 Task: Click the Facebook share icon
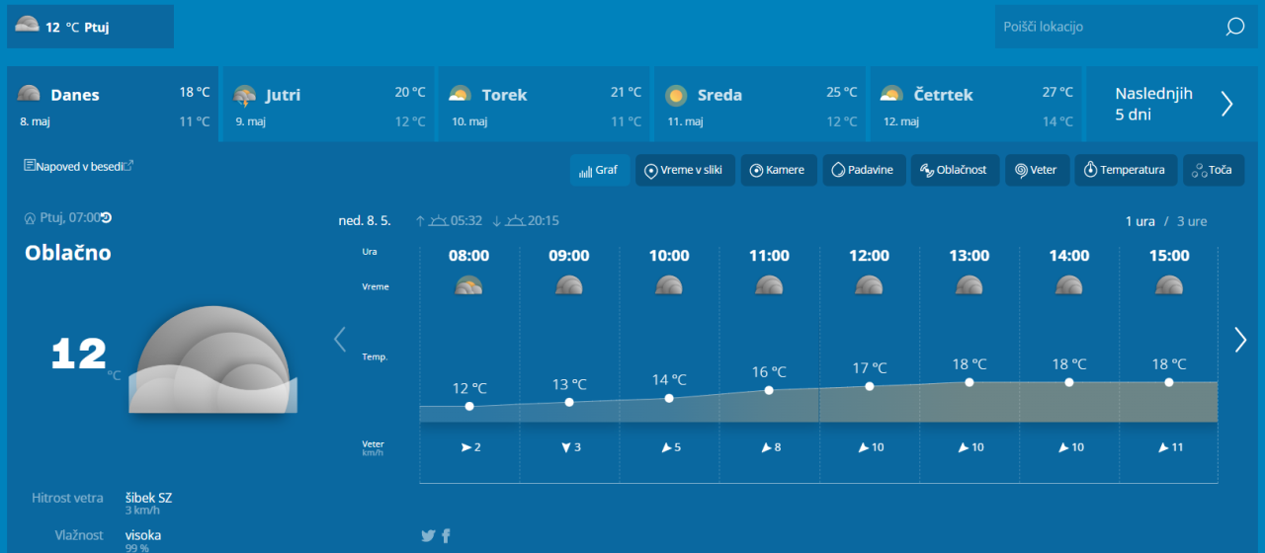(x=447, y=535)
